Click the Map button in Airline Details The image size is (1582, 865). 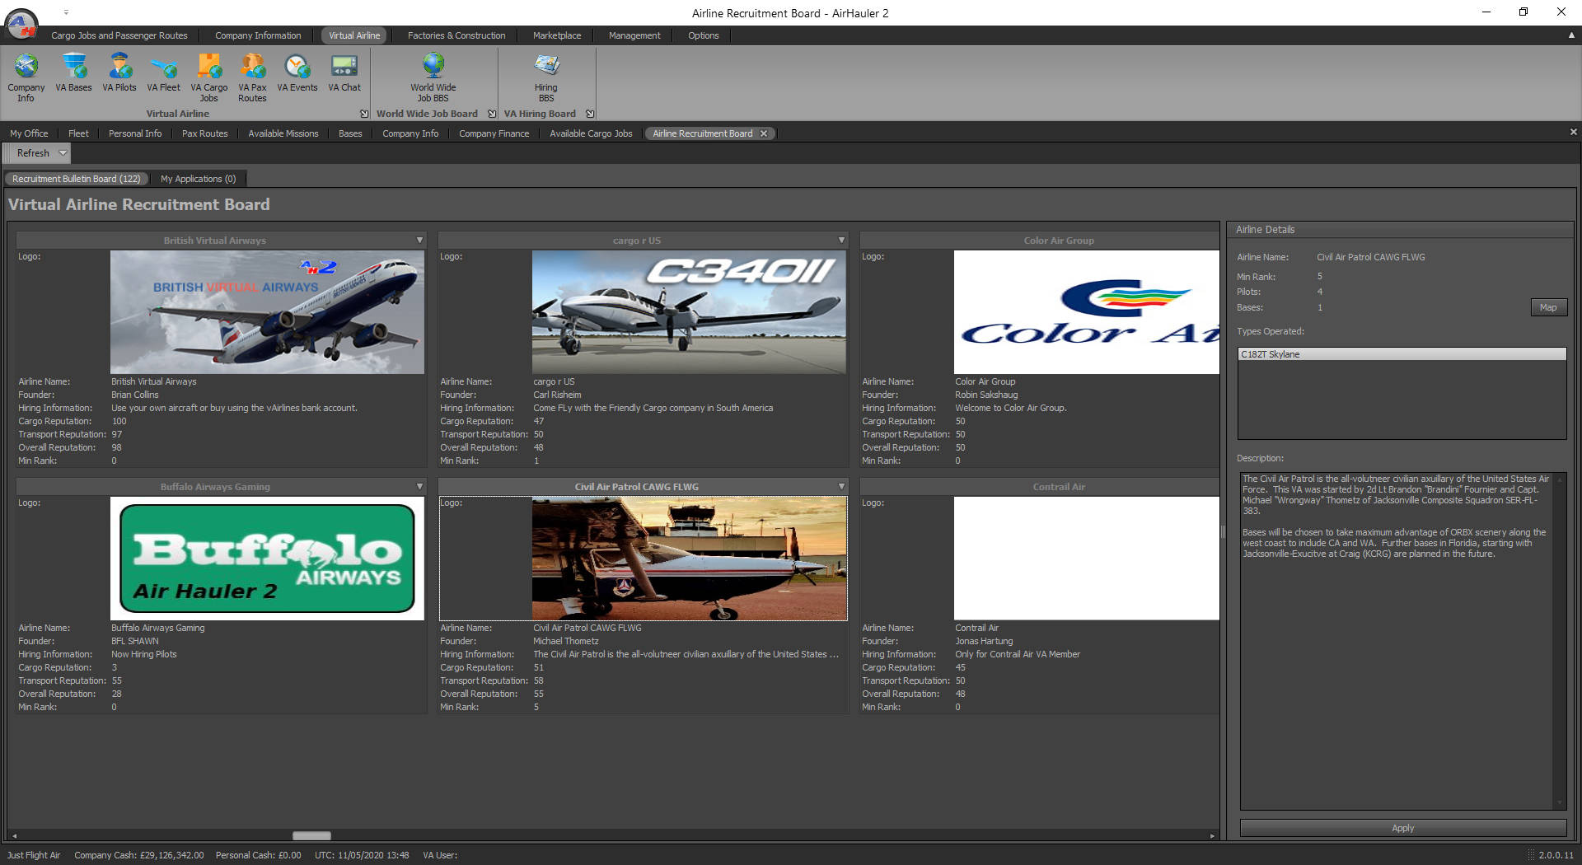[x=1548, y=307]
